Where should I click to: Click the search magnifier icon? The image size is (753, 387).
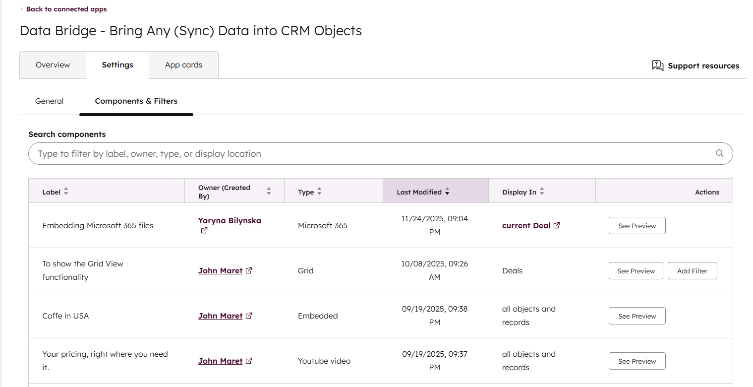[x=719, y=153]
